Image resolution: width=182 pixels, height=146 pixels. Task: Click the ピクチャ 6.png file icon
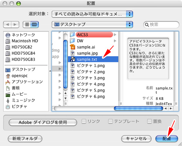pyautogui.click(x=72, y=96)
